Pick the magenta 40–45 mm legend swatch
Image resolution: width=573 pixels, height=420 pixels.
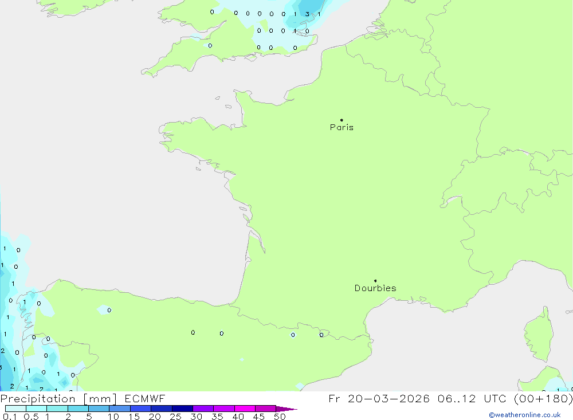tap(245, 409)
